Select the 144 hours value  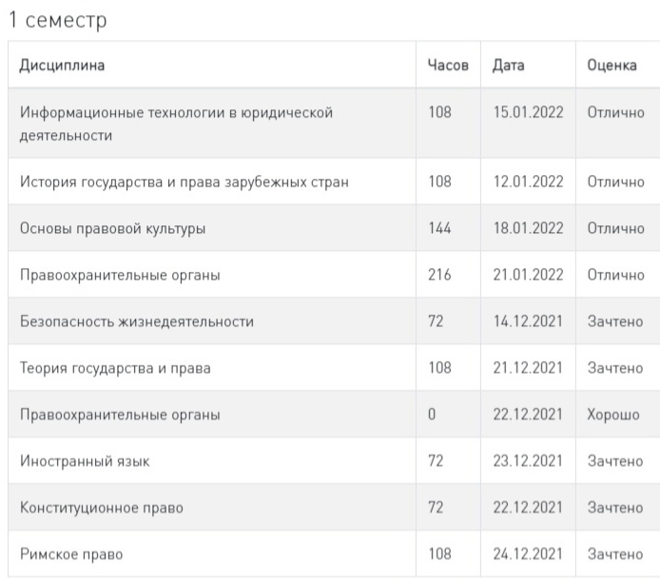(x=440, y=228)
